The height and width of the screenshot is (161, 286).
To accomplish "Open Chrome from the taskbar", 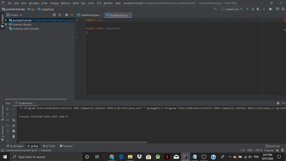I will (x=112, y=157).
